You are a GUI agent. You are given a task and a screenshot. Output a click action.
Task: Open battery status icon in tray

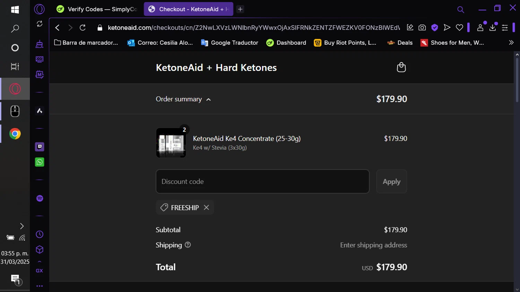point(10,238)
